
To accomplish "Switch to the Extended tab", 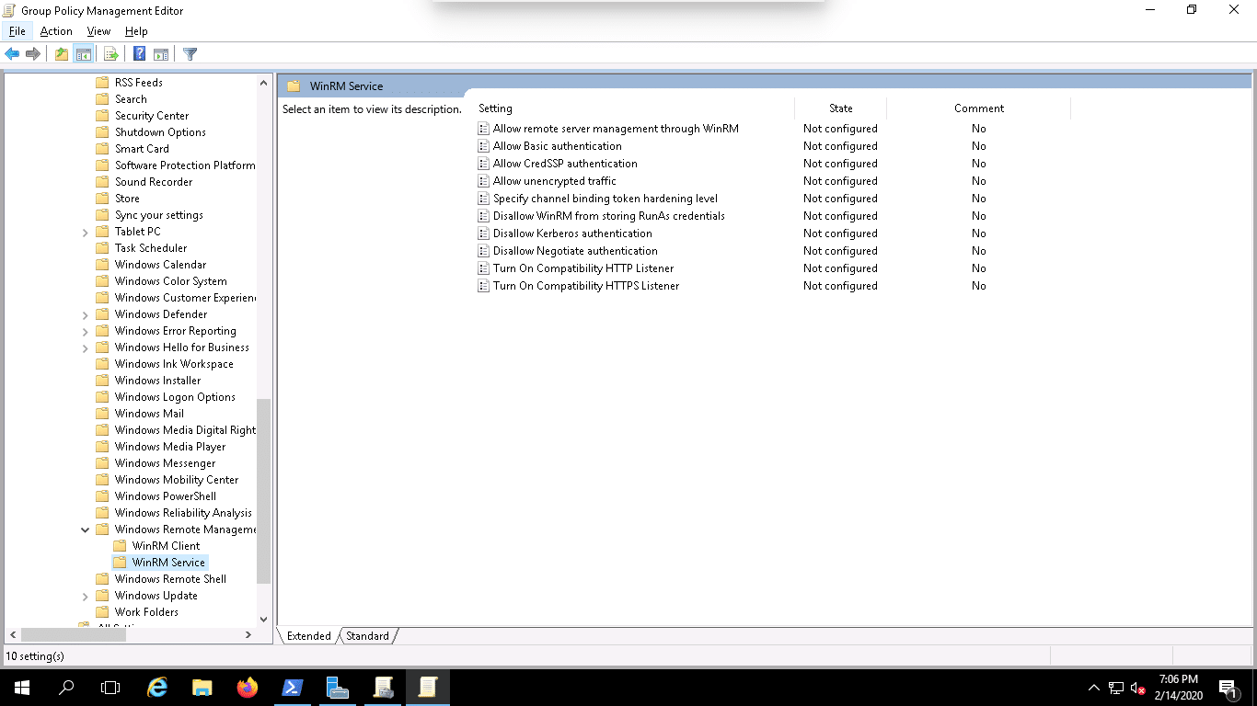I will coord(309,636).
